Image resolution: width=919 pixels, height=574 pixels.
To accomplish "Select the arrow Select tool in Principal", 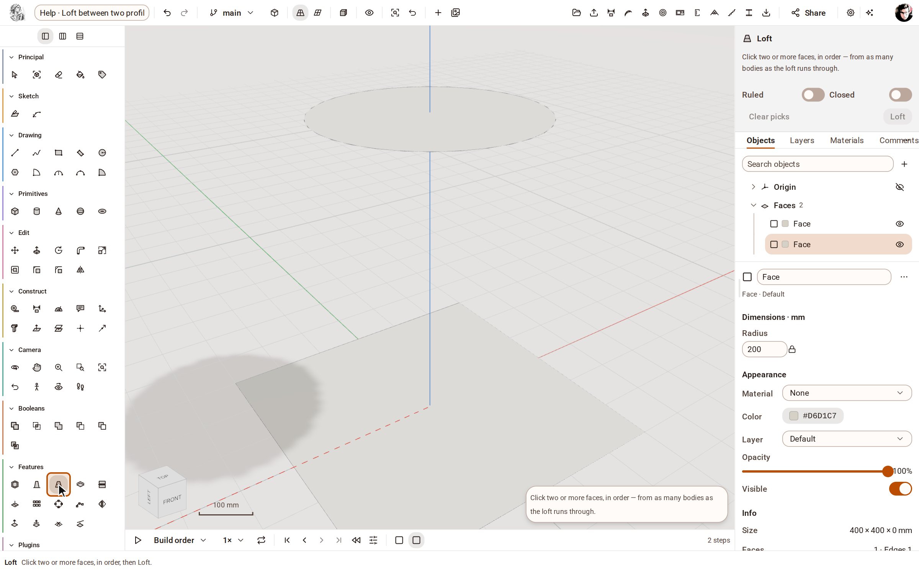I will tap(15, 75).
